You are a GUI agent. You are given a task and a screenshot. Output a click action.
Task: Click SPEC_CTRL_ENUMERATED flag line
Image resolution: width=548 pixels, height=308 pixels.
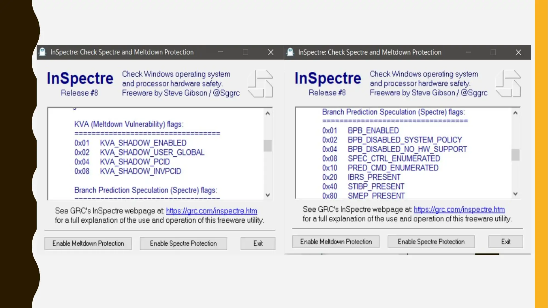click(x=381, y=159)
